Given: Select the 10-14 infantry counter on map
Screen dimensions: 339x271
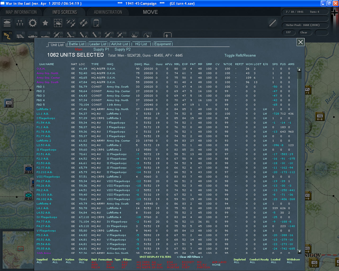Looking at the screenshot, I should (x=28, y=169).
